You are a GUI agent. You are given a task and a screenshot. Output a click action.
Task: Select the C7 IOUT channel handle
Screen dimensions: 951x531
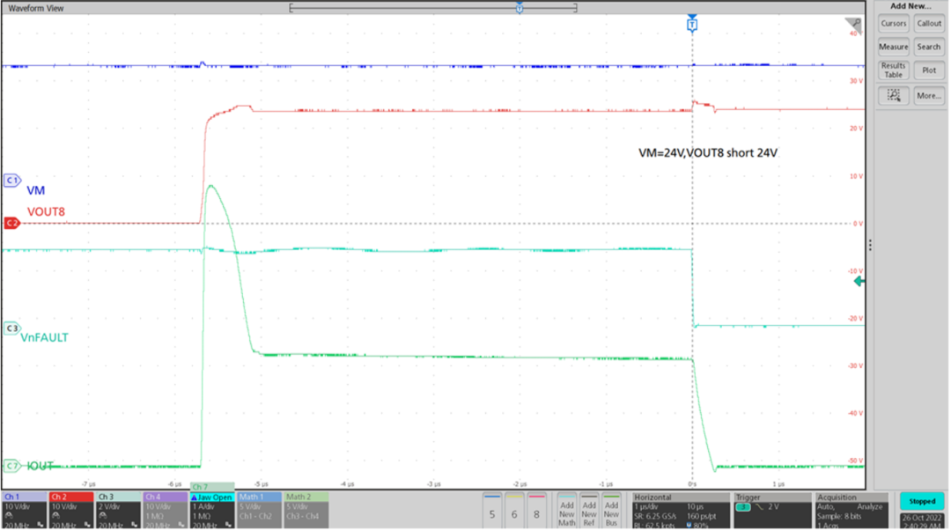pyautogui.click(x=11, y=466)
